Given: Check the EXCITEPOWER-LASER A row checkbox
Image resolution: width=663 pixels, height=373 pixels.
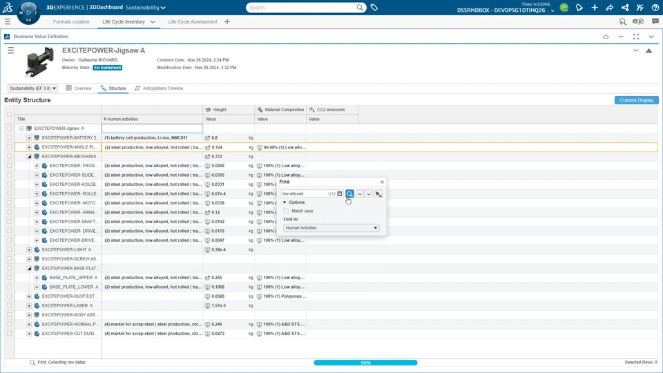Looking at the screenshot, I should click(9, 305).
